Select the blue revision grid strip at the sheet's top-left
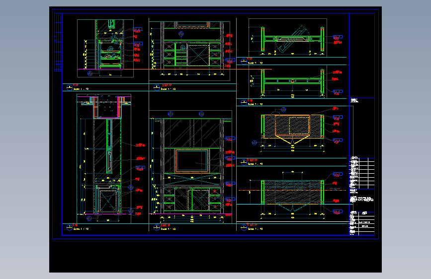The width and height of the screenshot is (431, 279). pyautogui.click(x=58, y=42)
